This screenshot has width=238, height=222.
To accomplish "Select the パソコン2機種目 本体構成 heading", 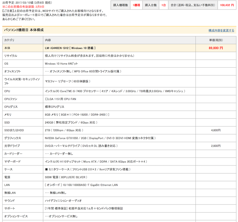I will pyautogui.click(x=24, y=30).
